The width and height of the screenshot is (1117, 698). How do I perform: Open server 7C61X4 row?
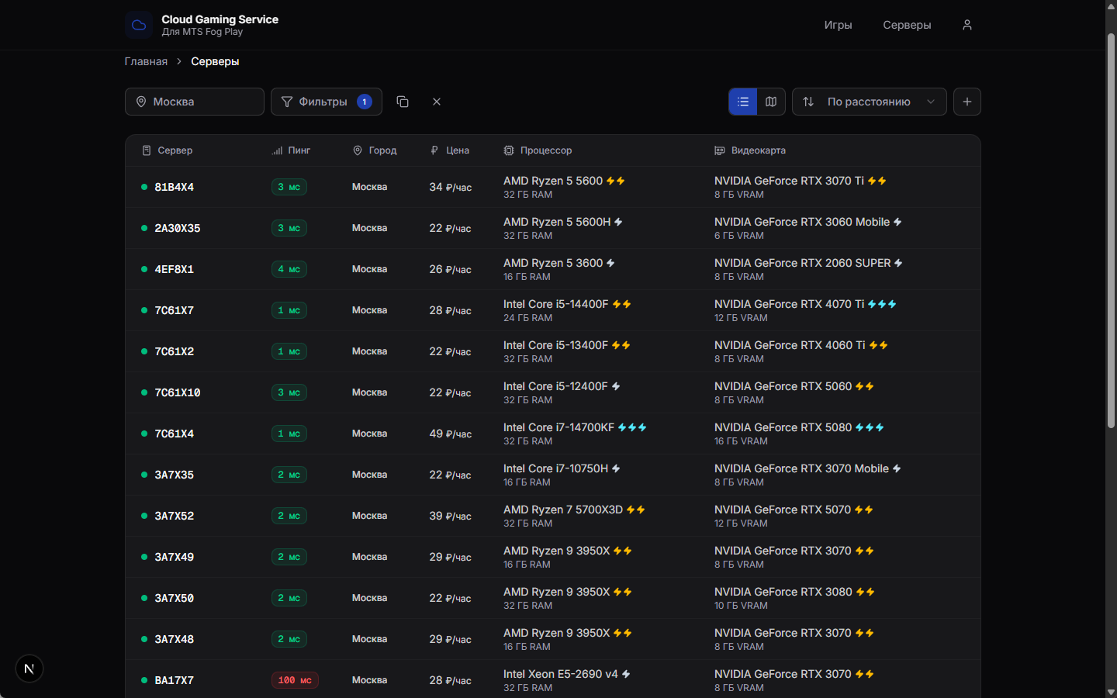(x=553, y=434)
